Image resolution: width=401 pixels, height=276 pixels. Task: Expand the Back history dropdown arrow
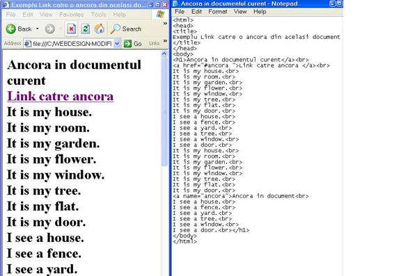[x=38, y=29]
